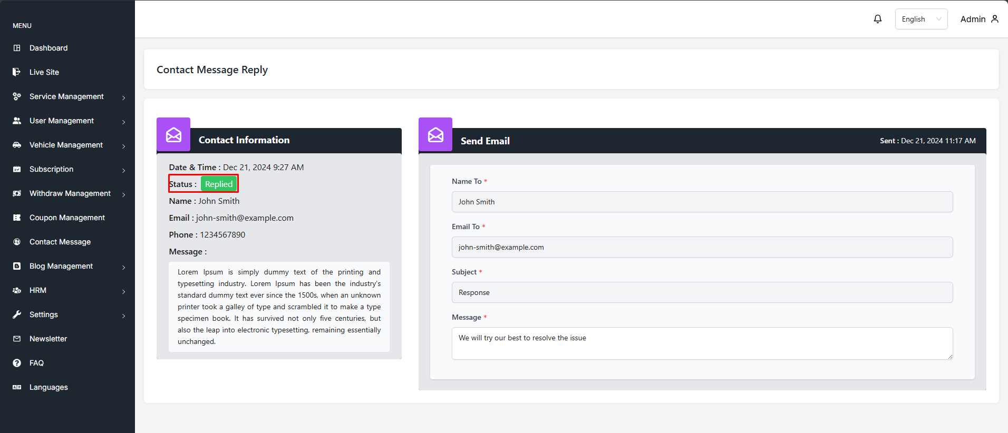Click the Send Email panel heading
The image size is (1008, 433).
(485, 141)
